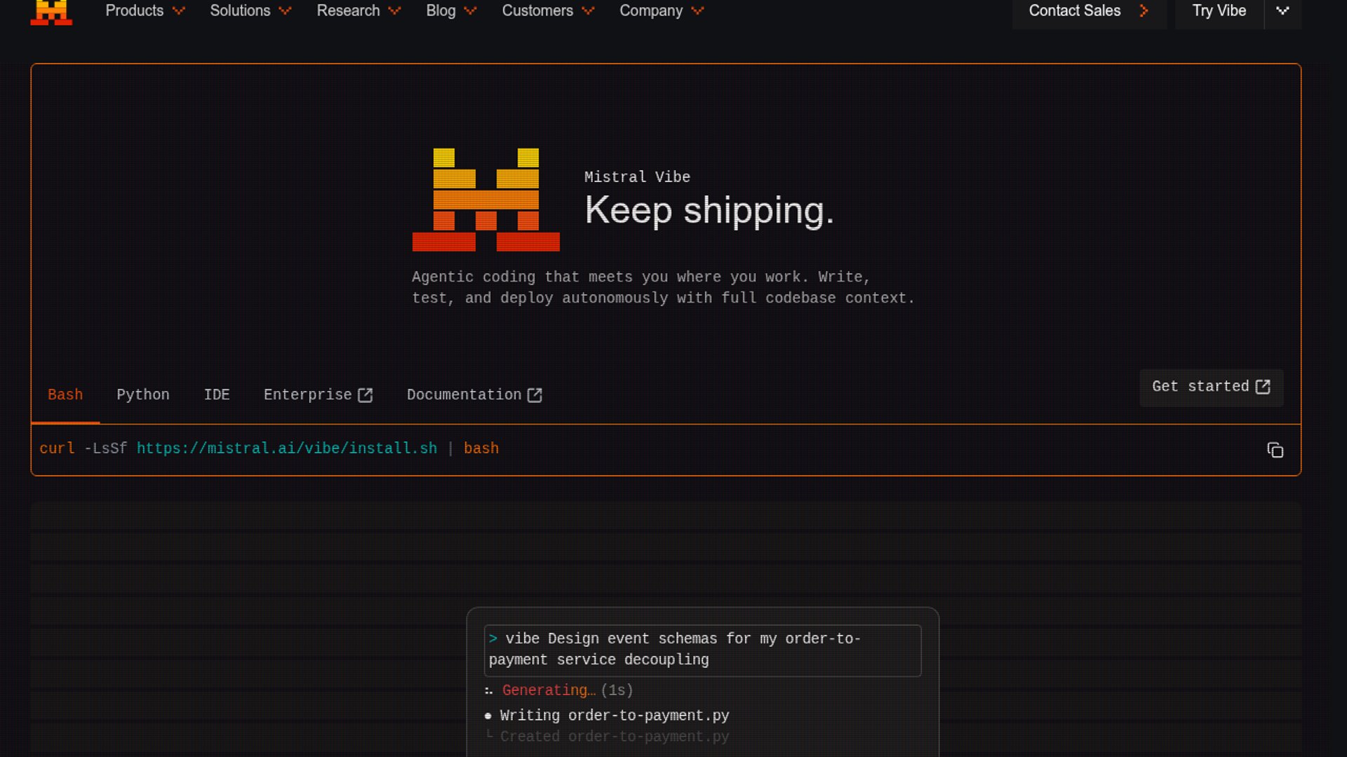Click the external-link icon beside Enterprise
The height and width of the screenshot is (757, 1347).
pyautogui.click(x=365, y=395)
